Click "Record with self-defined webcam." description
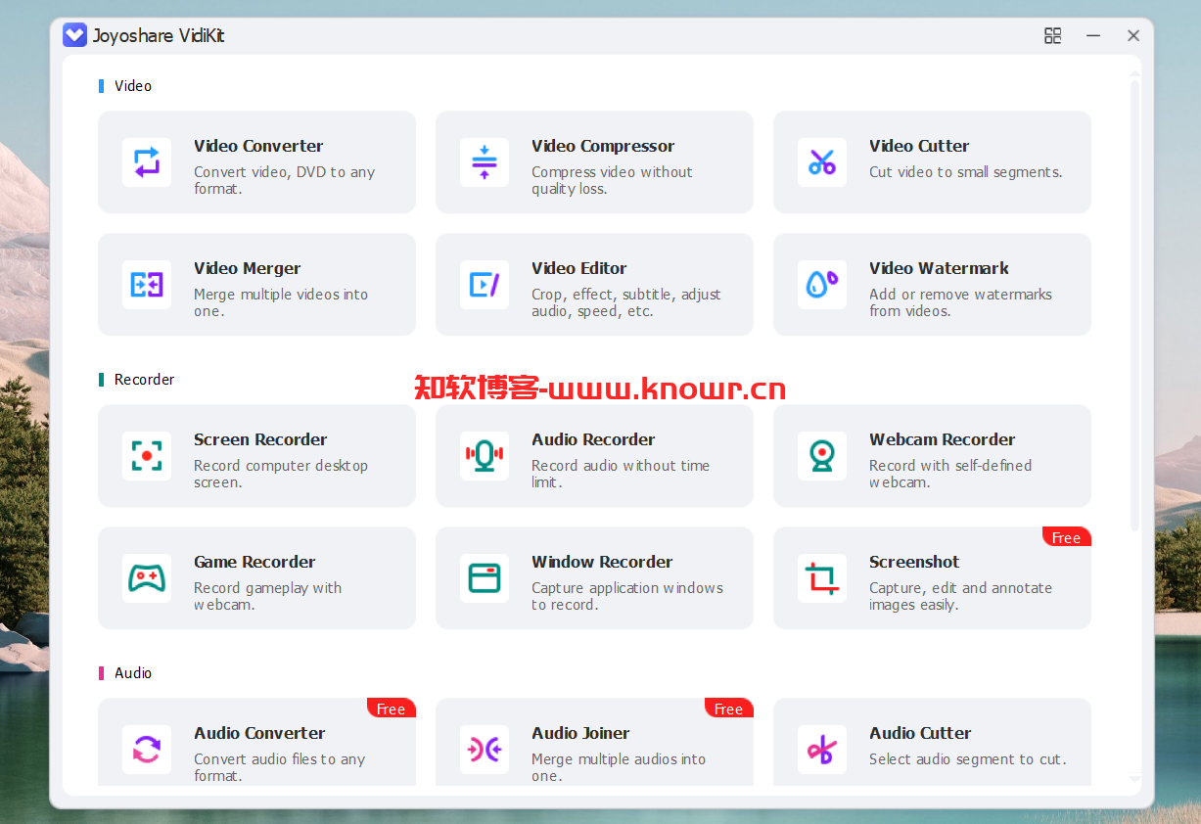Viewport: 1201px width, 824px height. point(950,474)
